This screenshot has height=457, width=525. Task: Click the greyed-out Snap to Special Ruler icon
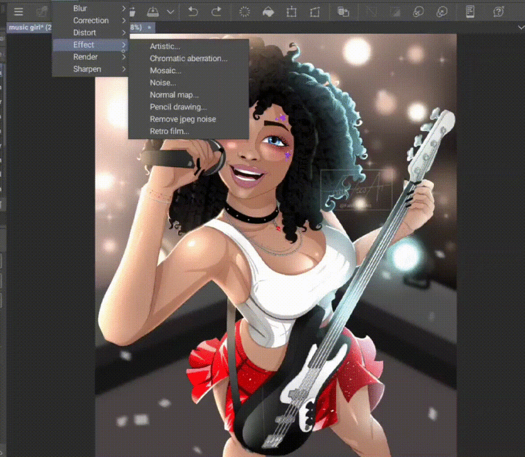[395, 12]
